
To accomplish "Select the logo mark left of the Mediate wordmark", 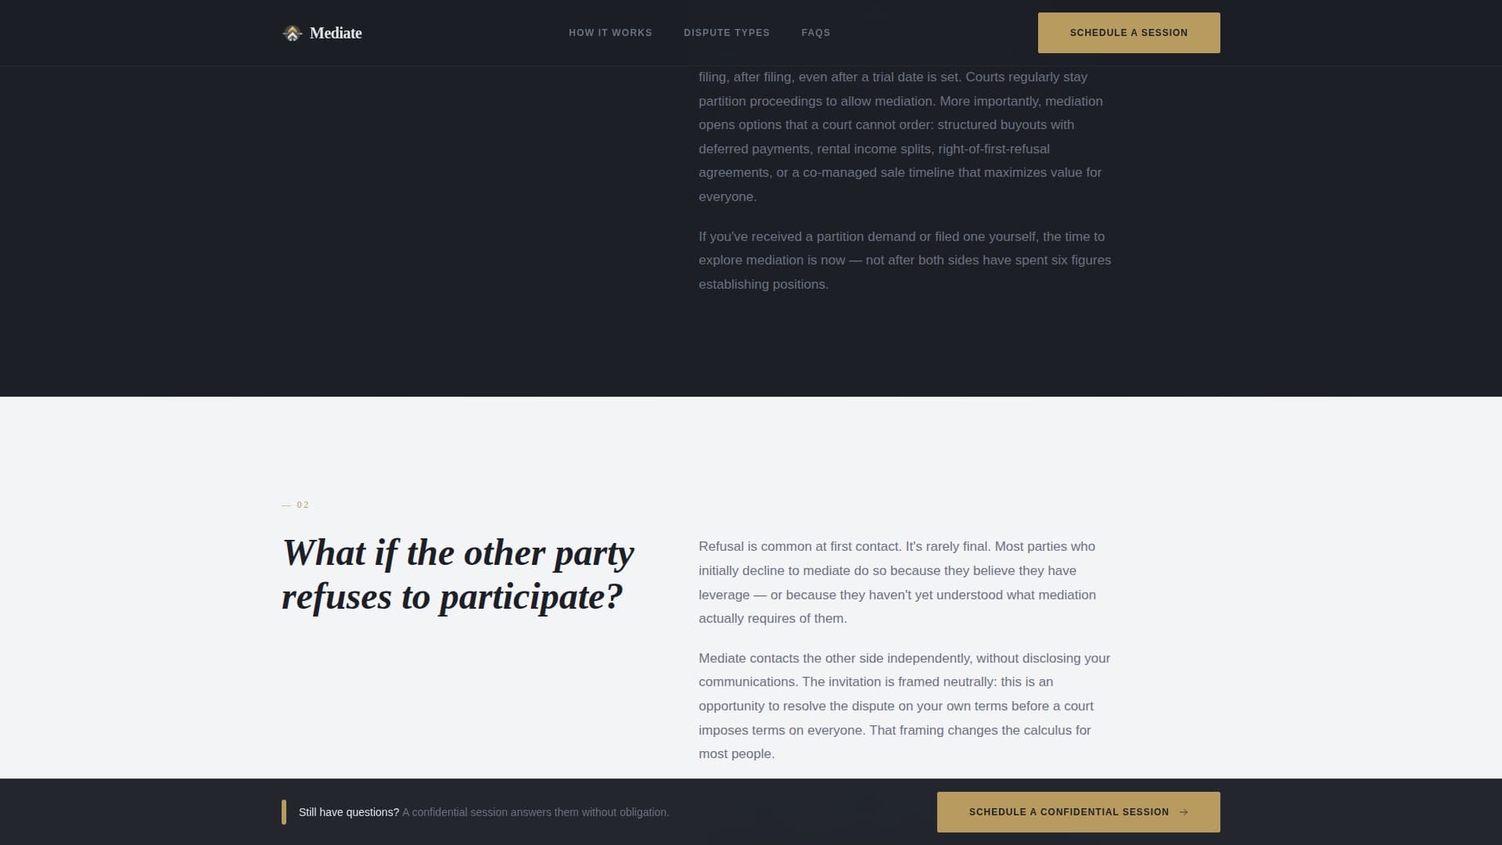I will click(293, 32).
